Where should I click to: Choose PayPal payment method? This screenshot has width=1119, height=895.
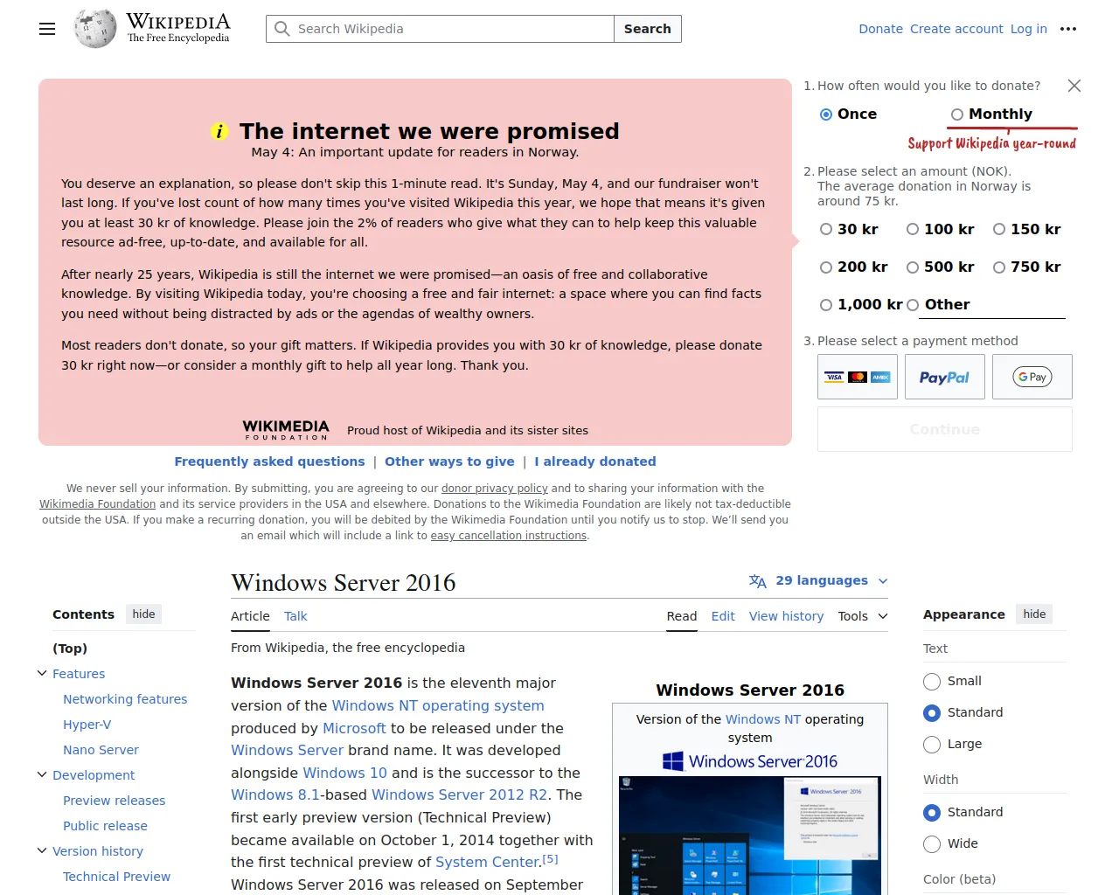click(x=945, y=377)
